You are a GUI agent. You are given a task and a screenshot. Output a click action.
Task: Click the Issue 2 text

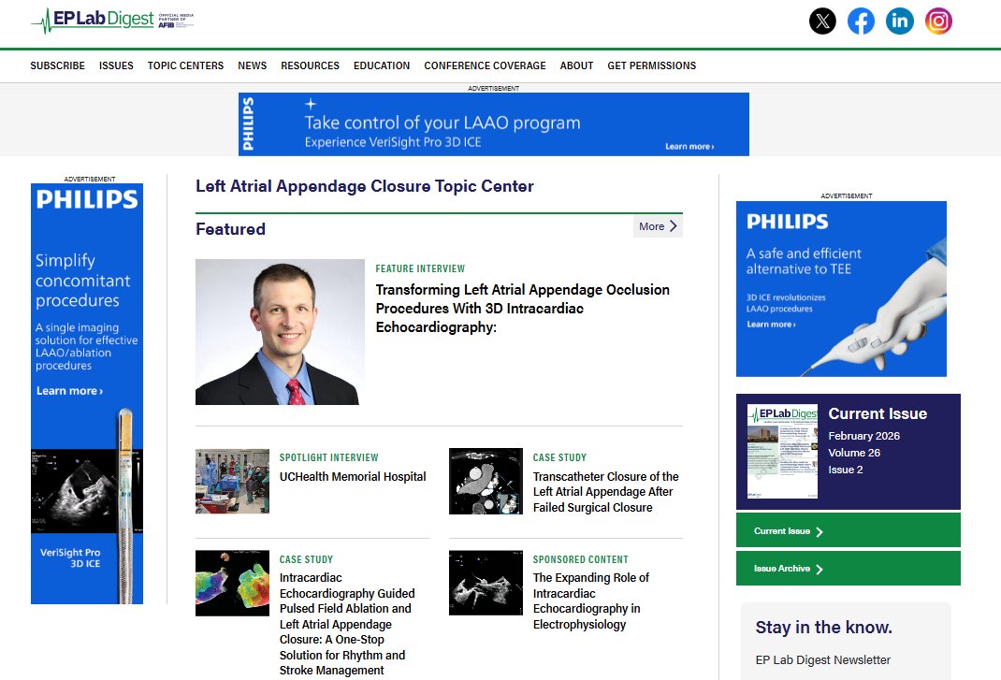click(845, 470)
